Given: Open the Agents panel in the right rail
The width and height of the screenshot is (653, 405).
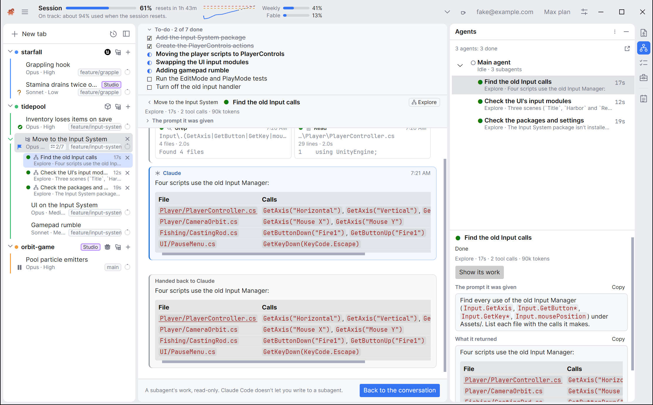Looking at the screenshot, I should click(x=644, y=48).
